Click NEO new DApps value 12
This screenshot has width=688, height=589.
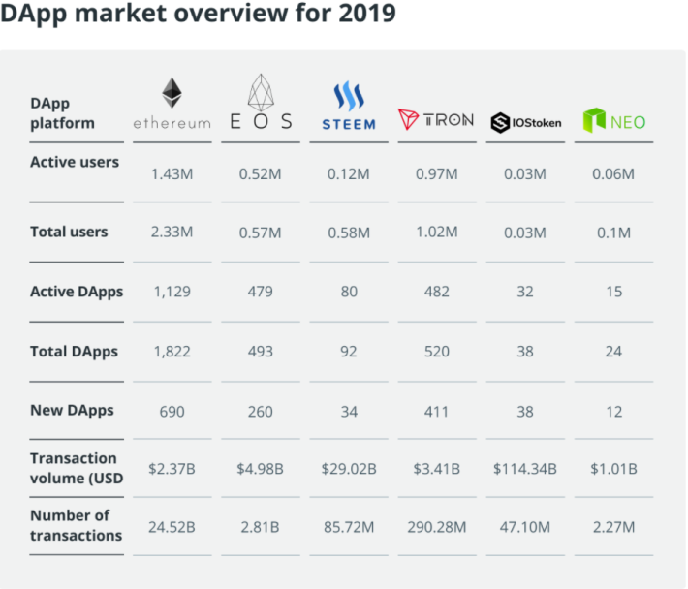pyautogui.click(x=613, y=412)
